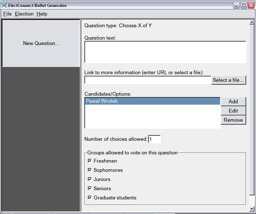Click the scrollbar down arrow
Screen dimensions: 256x214
coord(252,209)
